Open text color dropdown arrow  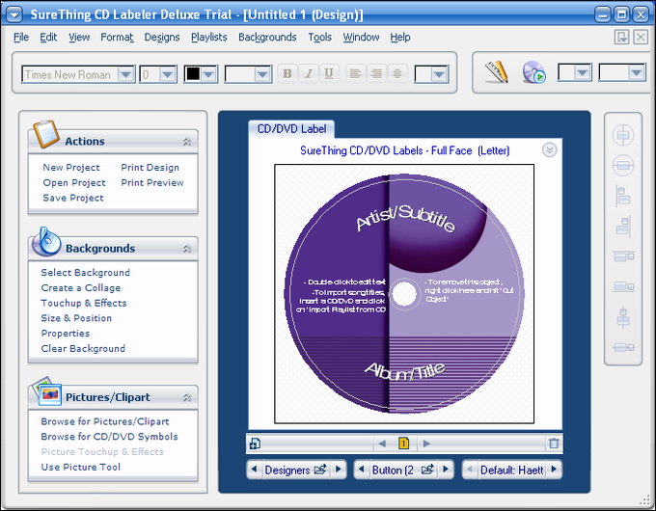(208, 74)
